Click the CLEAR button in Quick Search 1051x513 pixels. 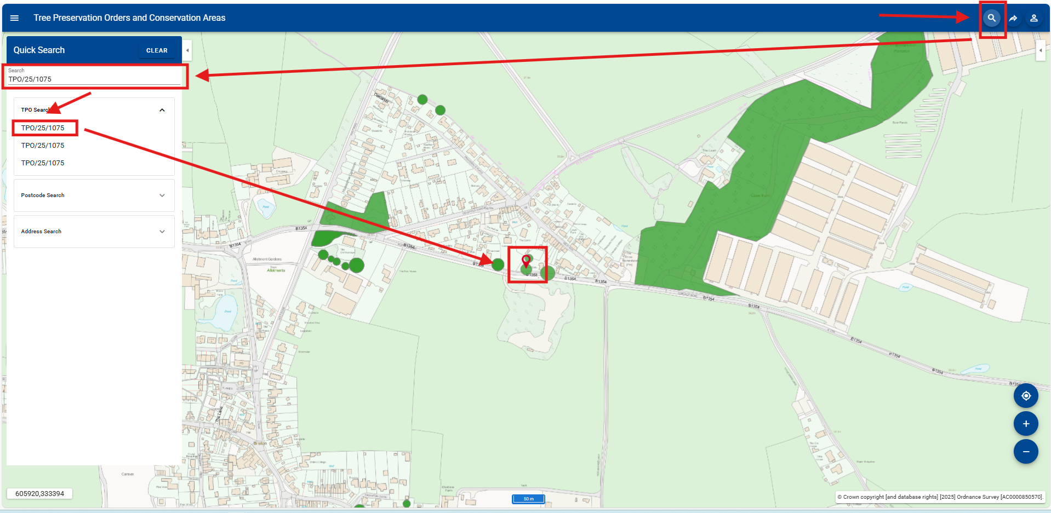(x=157, y=50)
